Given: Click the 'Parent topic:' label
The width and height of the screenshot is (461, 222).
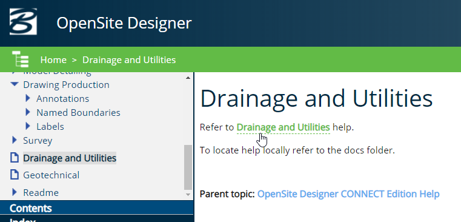Looking at the screenshot, I should (x=227, y=194).
